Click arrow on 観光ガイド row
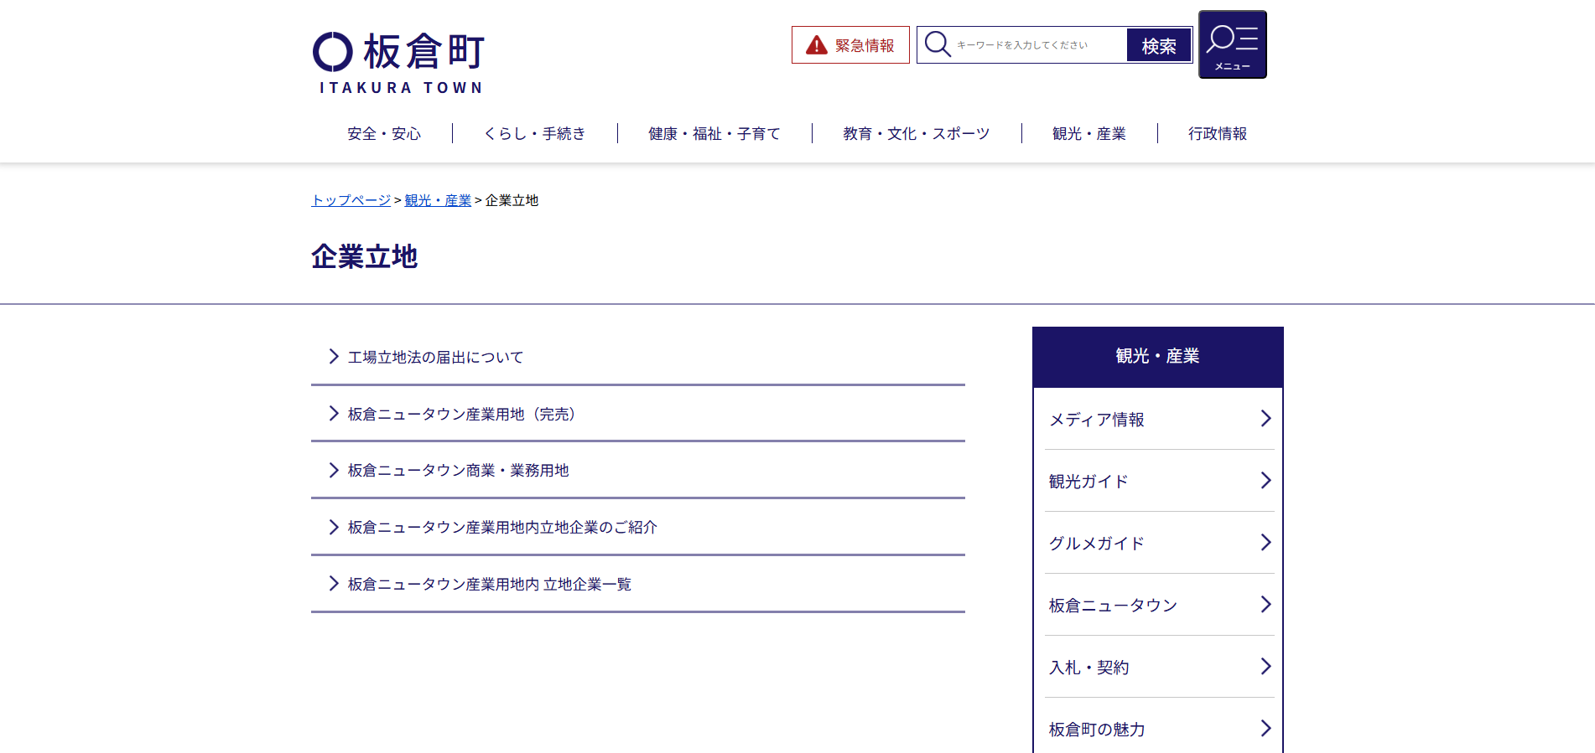Image resolution: width=1595 pixels, height=753 pixels. pyautogui.click(x=1266, y=481)
